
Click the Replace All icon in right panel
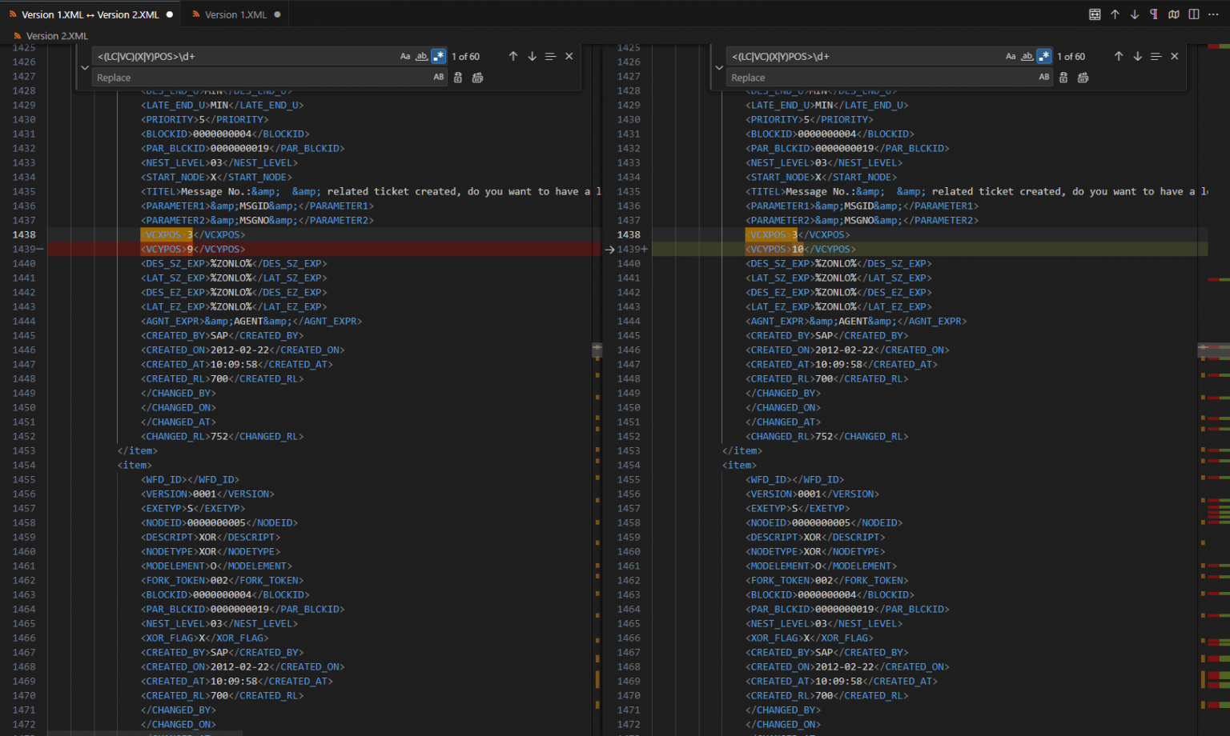tap(1083, 77)
